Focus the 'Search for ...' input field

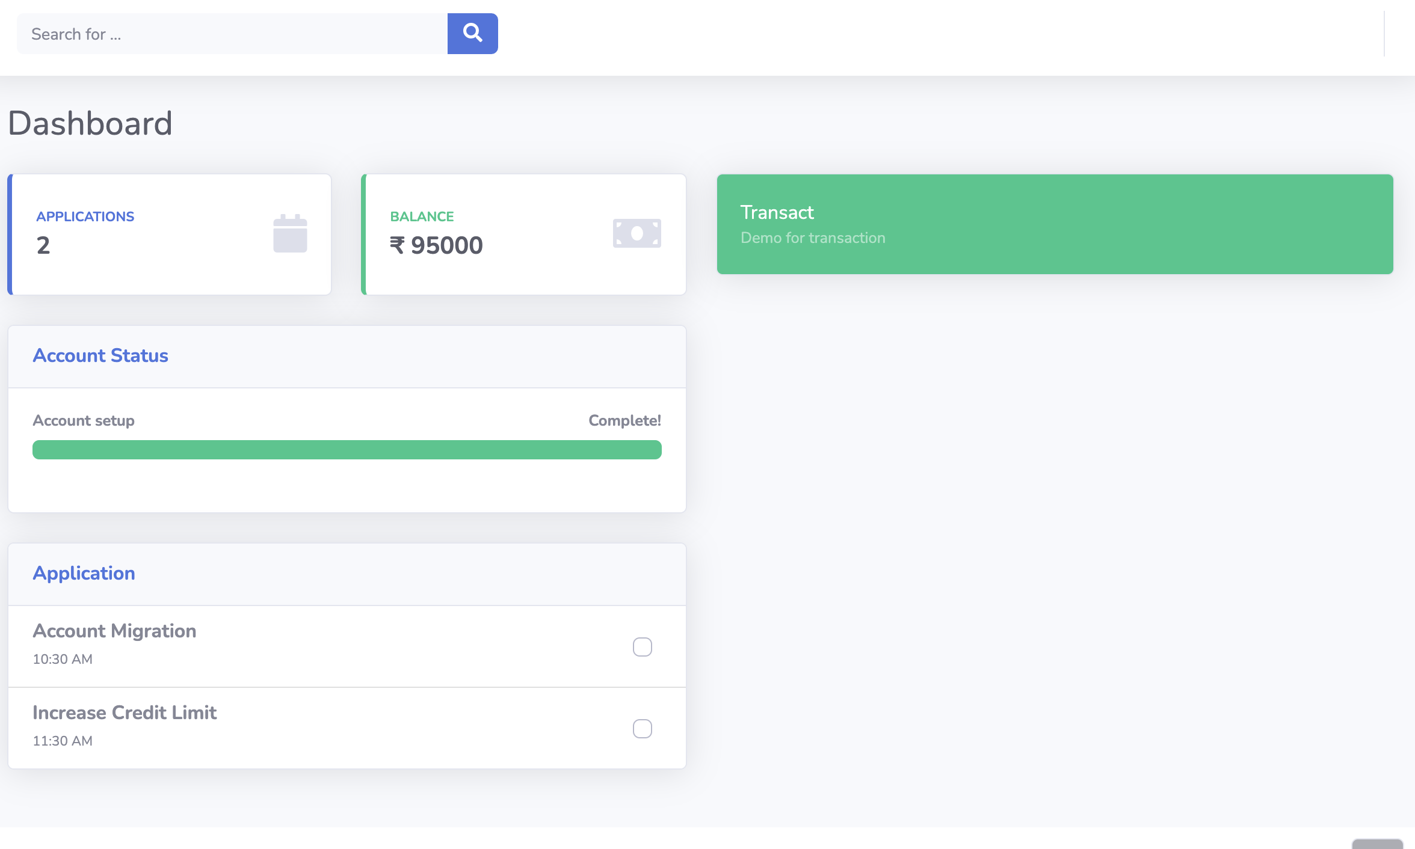click(232, 34)
